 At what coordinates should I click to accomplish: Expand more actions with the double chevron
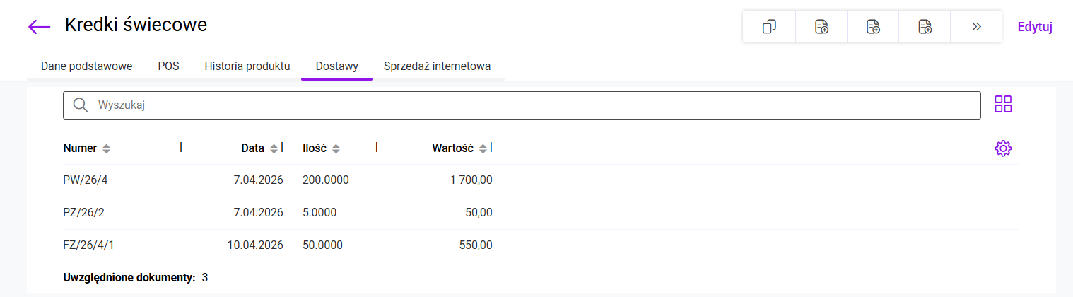pos(976,27)
